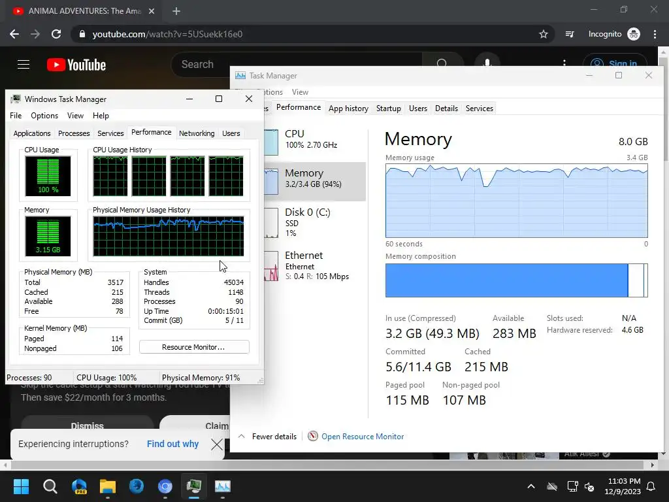Dismiss the interruptions popup with X

point(217,444)
